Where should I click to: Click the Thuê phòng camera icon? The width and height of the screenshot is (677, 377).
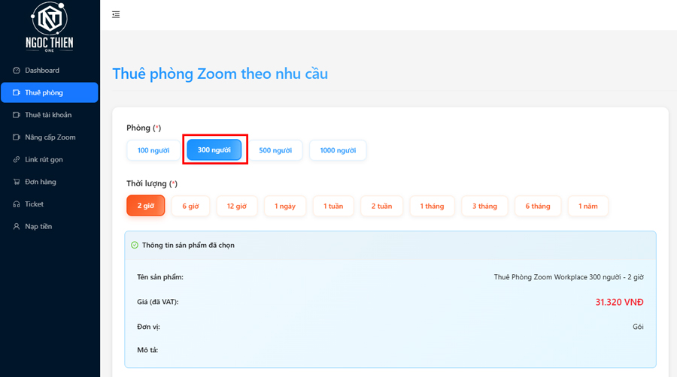17,92
